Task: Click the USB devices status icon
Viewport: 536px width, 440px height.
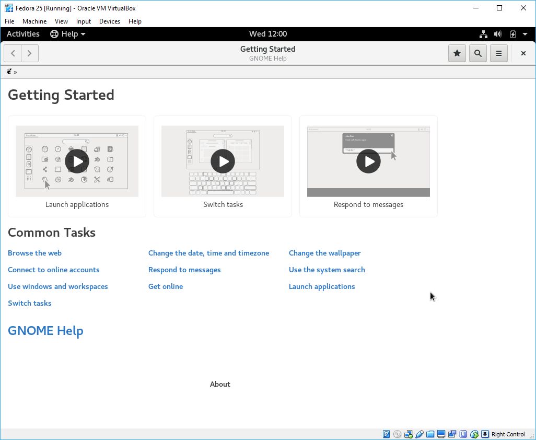Action: [420, 434]
